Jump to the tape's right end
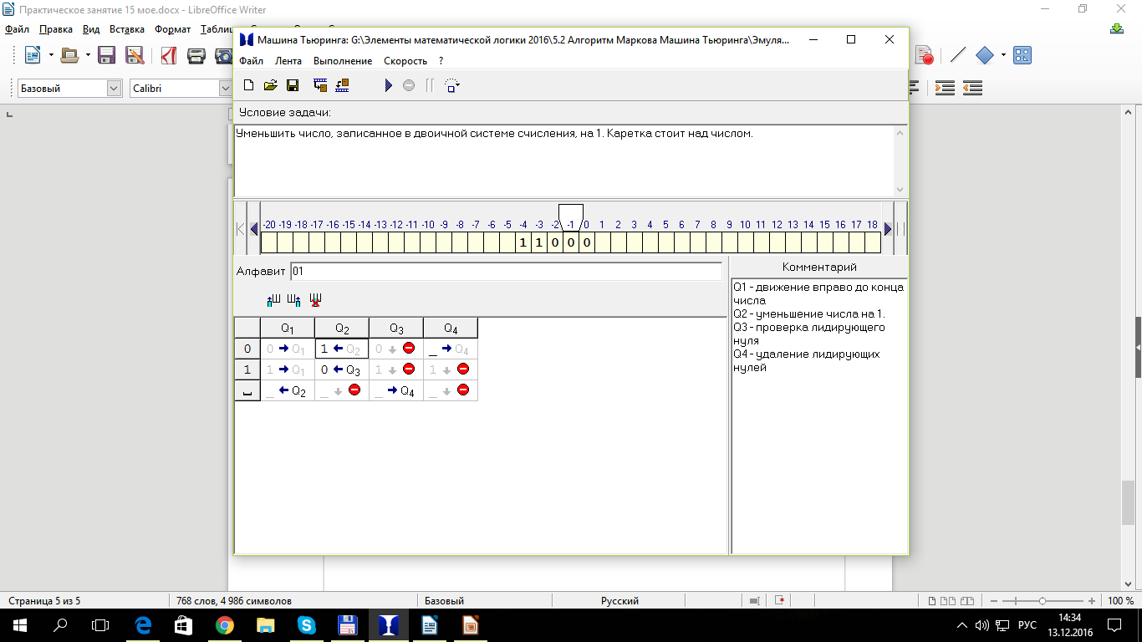The width and height of the screenshot is (1142, 642). 900,228
